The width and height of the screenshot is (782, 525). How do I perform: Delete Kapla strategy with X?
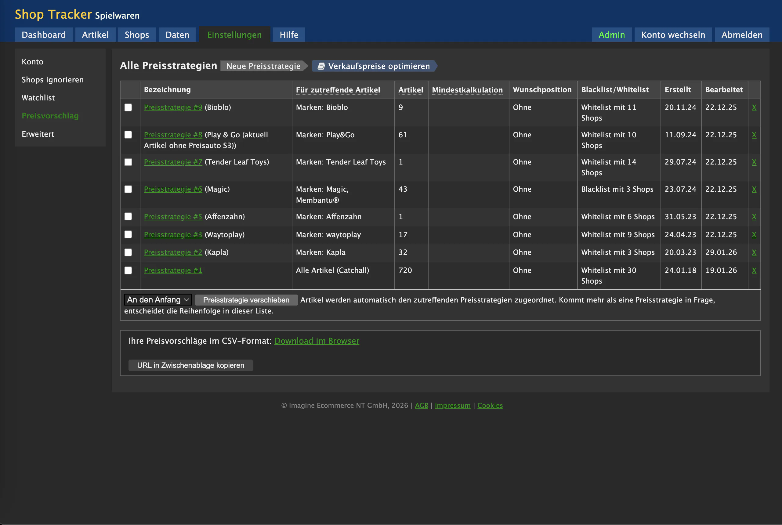coord(754,252)
